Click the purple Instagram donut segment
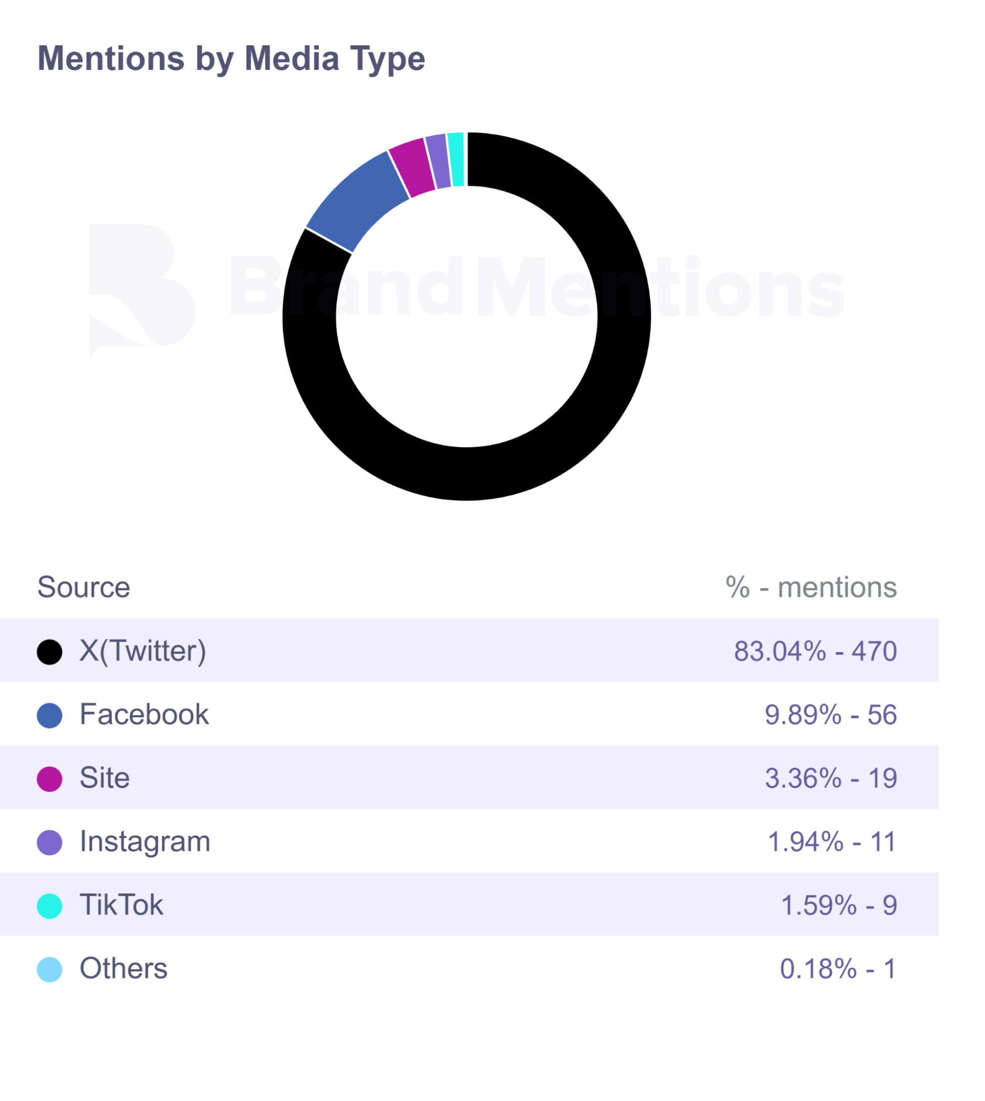This screenshot has width=985, height=1101. click(x=439, y=161)
